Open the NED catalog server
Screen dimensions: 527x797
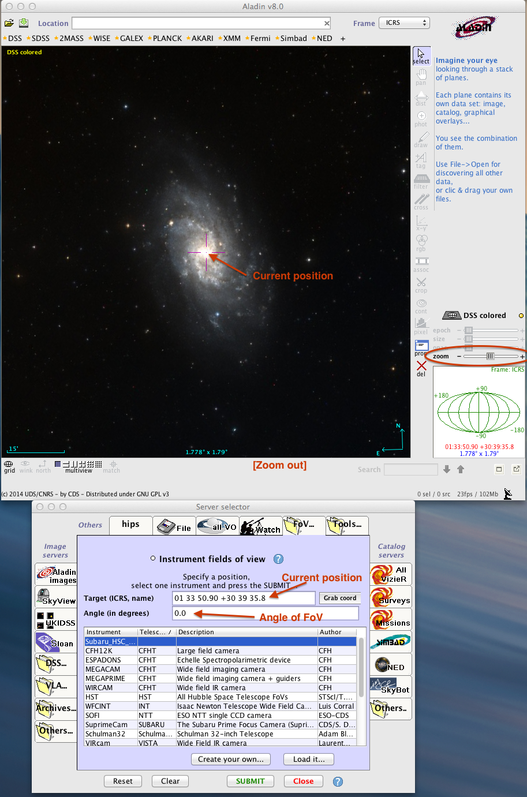tap(391, 664)
